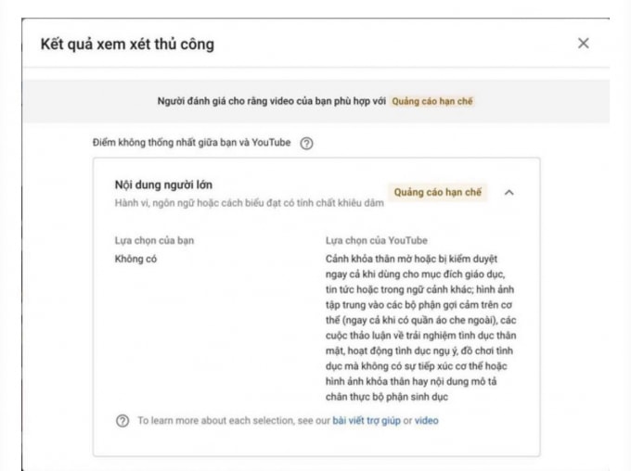Click the dialog title Kết quả xem xét thủ công
The image size is (631, 471).
(127, 44)
